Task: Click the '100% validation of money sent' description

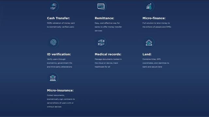Action: point(61,25)
